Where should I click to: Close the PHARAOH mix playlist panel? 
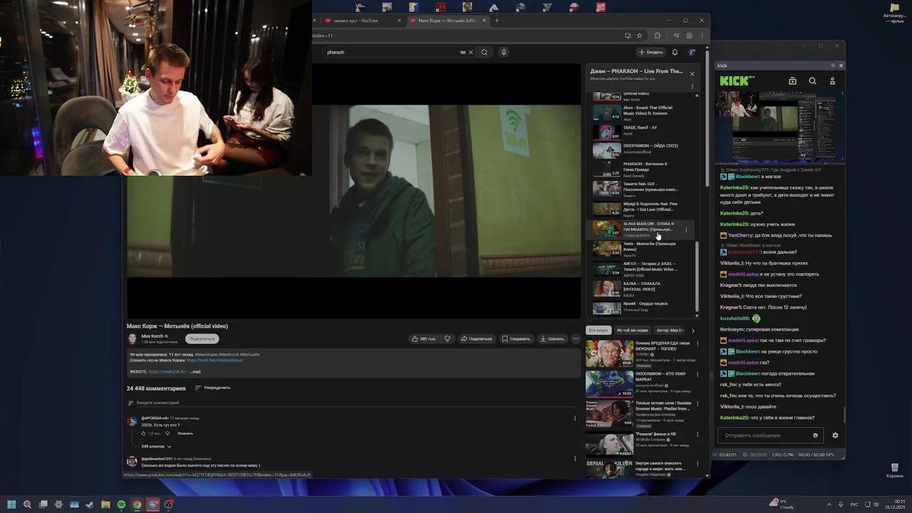692,73
